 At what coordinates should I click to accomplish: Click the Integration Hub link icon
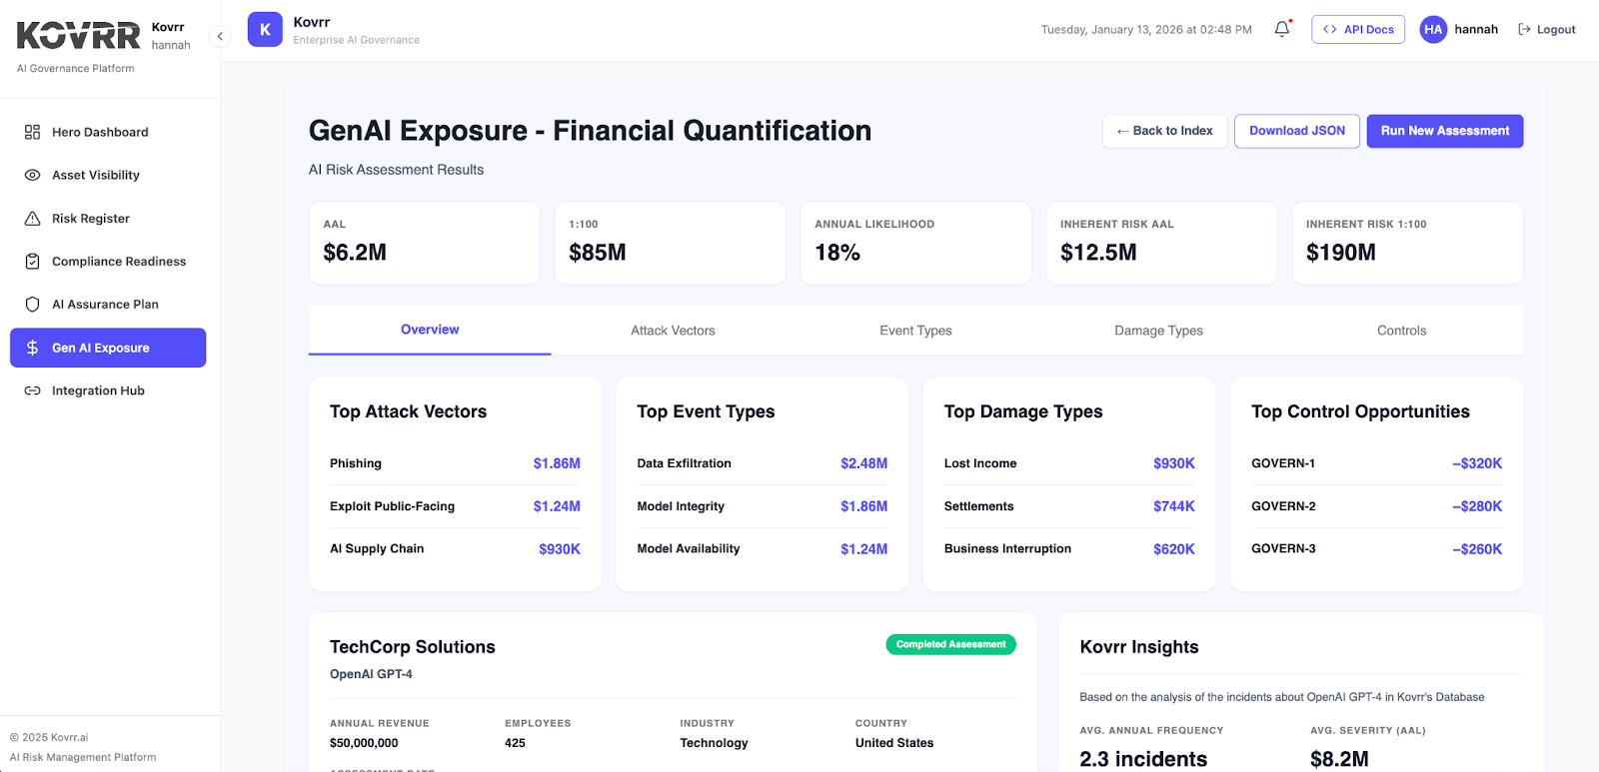point(32,390)
